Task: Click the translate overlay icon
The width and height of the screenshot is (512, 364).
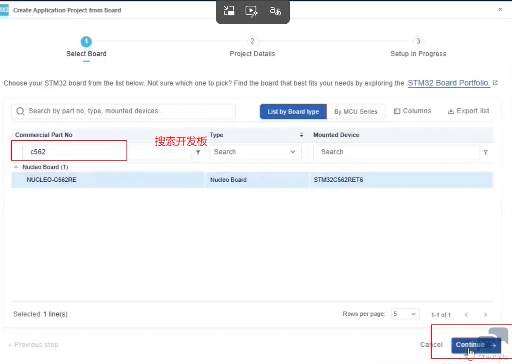Action: coord(275,11)
